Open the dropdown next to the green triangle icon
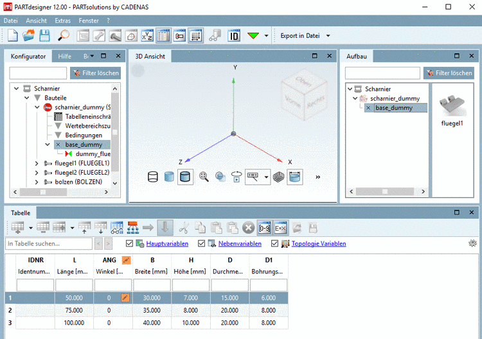Image resolution: width=482 pixels, height=339 pixels. click(266, 36)
